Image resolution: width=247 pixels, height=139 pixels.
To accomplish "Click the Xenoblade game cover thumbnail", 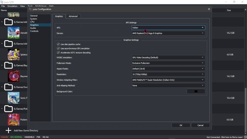I will tap(14, 32).
